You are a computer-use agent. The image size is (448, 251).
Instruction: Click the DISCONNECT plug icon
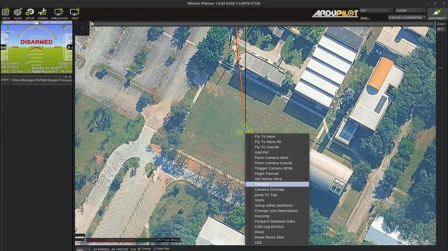coord(438,14)
